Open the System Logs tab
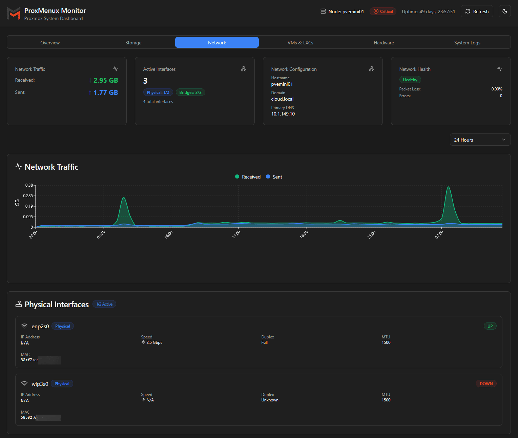This screenshot has height=438, width=518. click(x=467, y=42)
